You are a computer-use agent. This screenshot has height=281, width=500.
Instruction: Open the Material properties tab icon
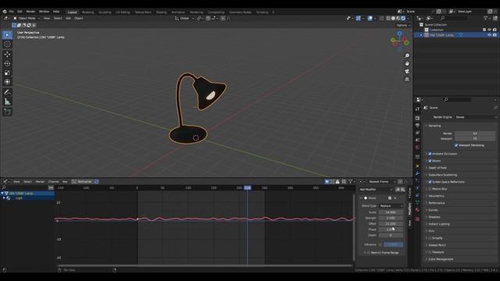417,210
